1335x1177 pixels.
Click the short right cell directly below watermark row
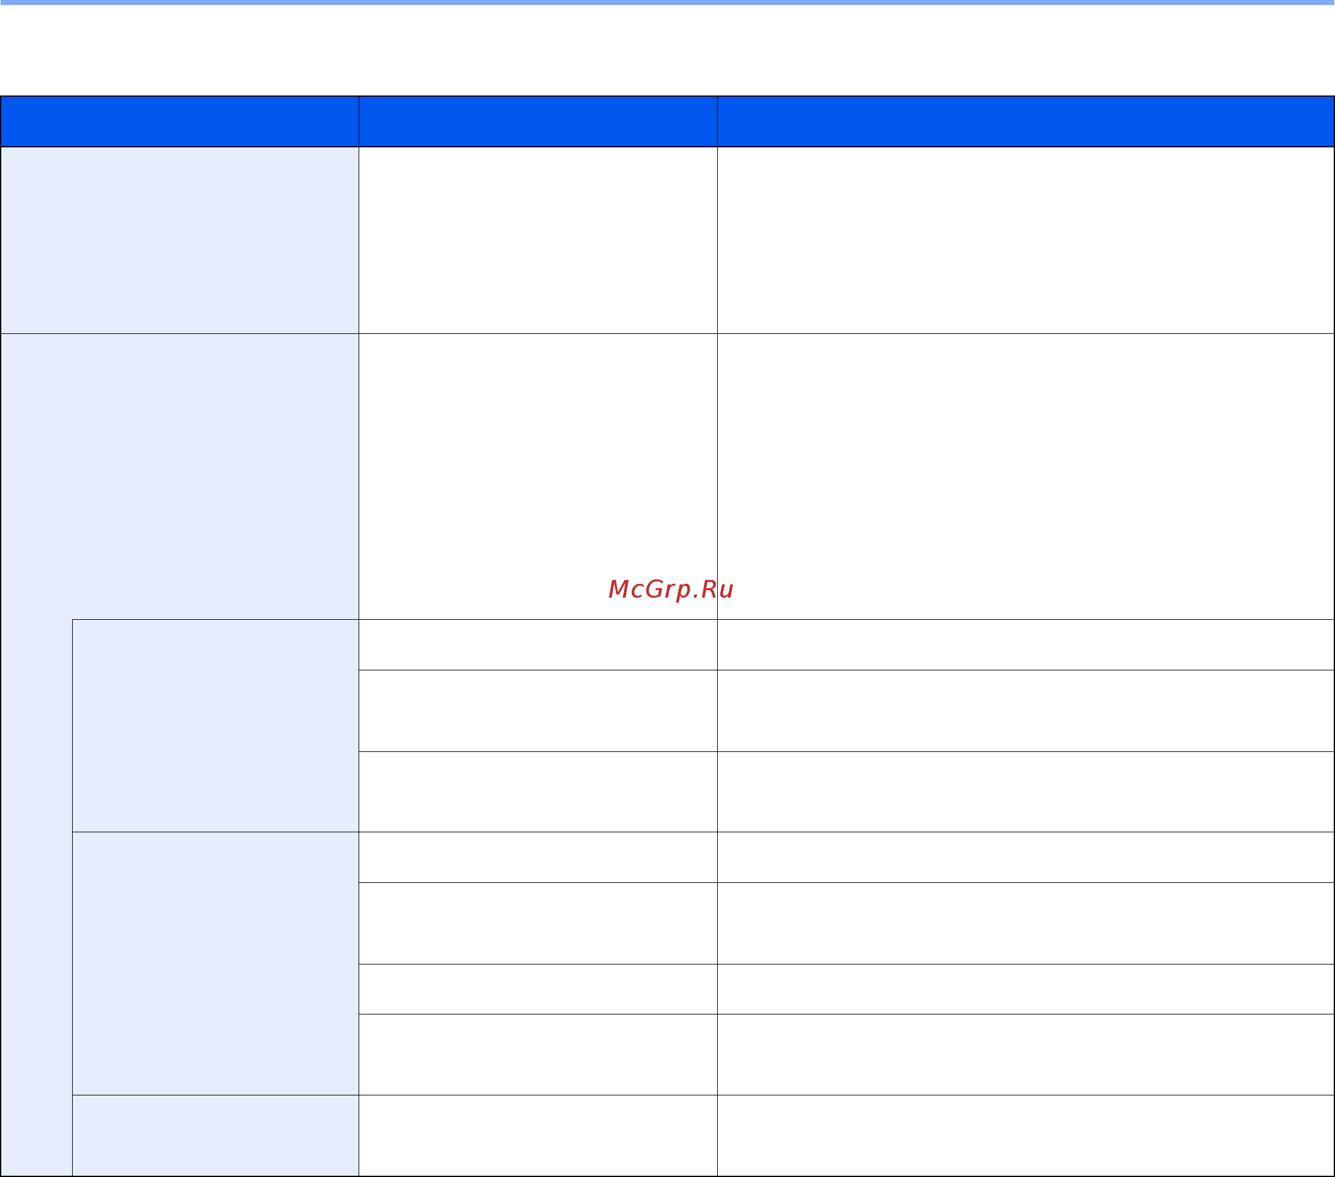pos(1025,644)
